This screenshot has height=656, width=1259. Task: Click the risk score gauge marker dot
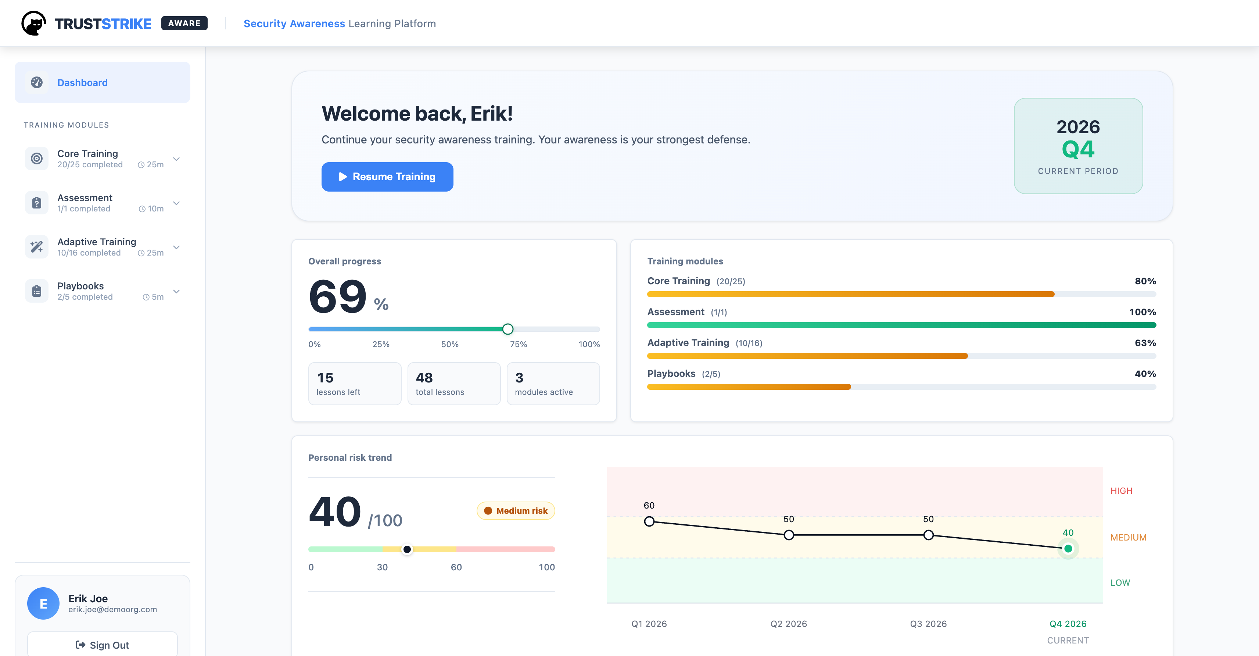(x=407, y=549)
